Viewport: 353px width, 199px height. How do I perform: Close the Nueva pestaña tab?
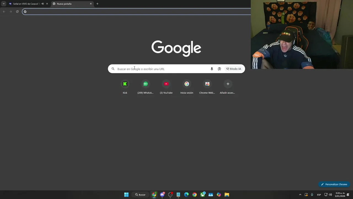91,4
